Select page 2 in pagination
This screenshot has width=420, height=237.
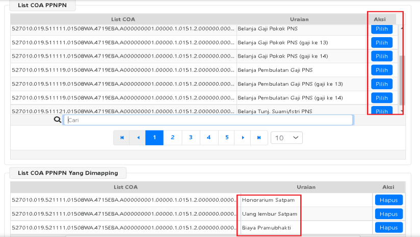173,138
